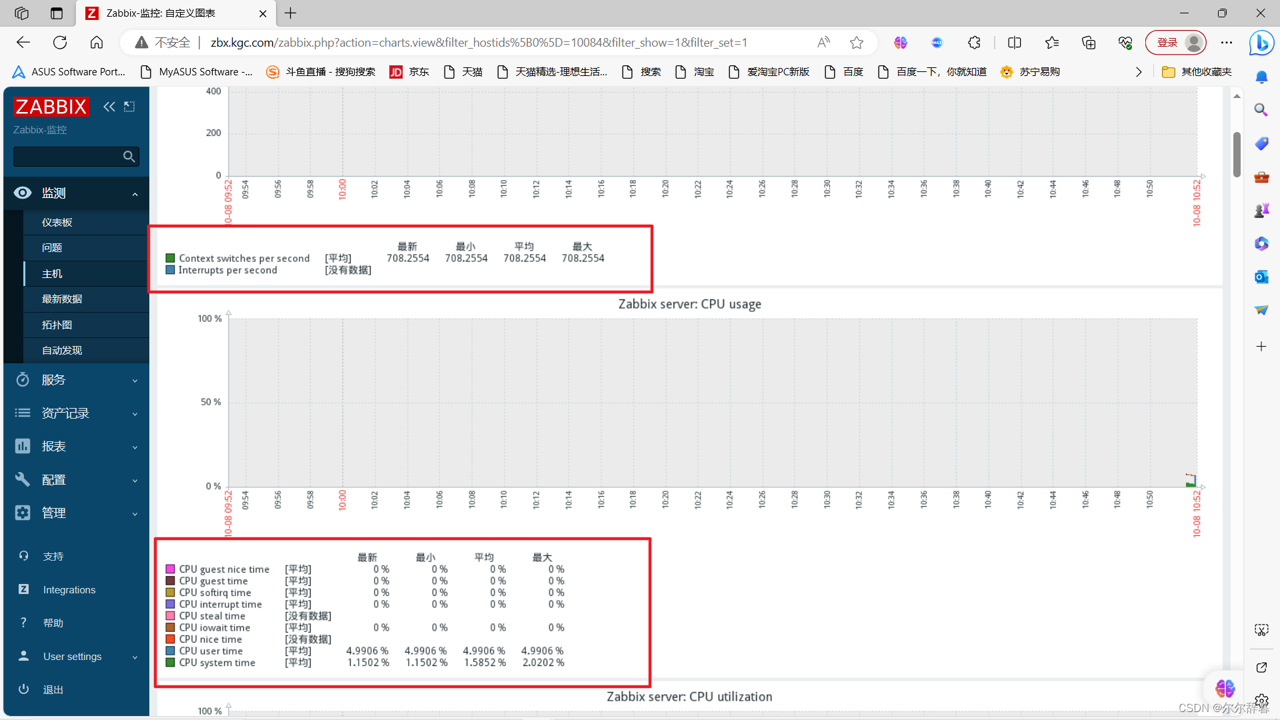Click the gear icon beside 管理
The width and height of the screenshot is (1280, 720).
23,513
